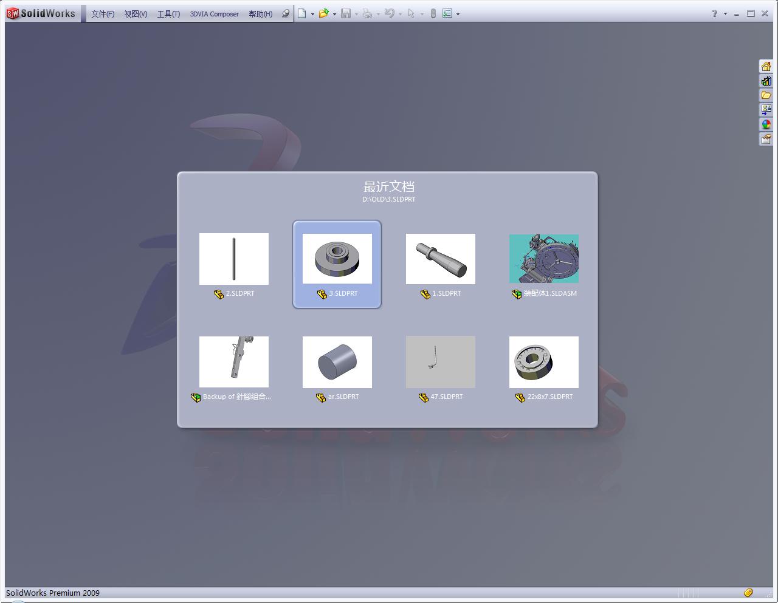
Task: Open the 视图(V) menu
Action: pos(136,14)
